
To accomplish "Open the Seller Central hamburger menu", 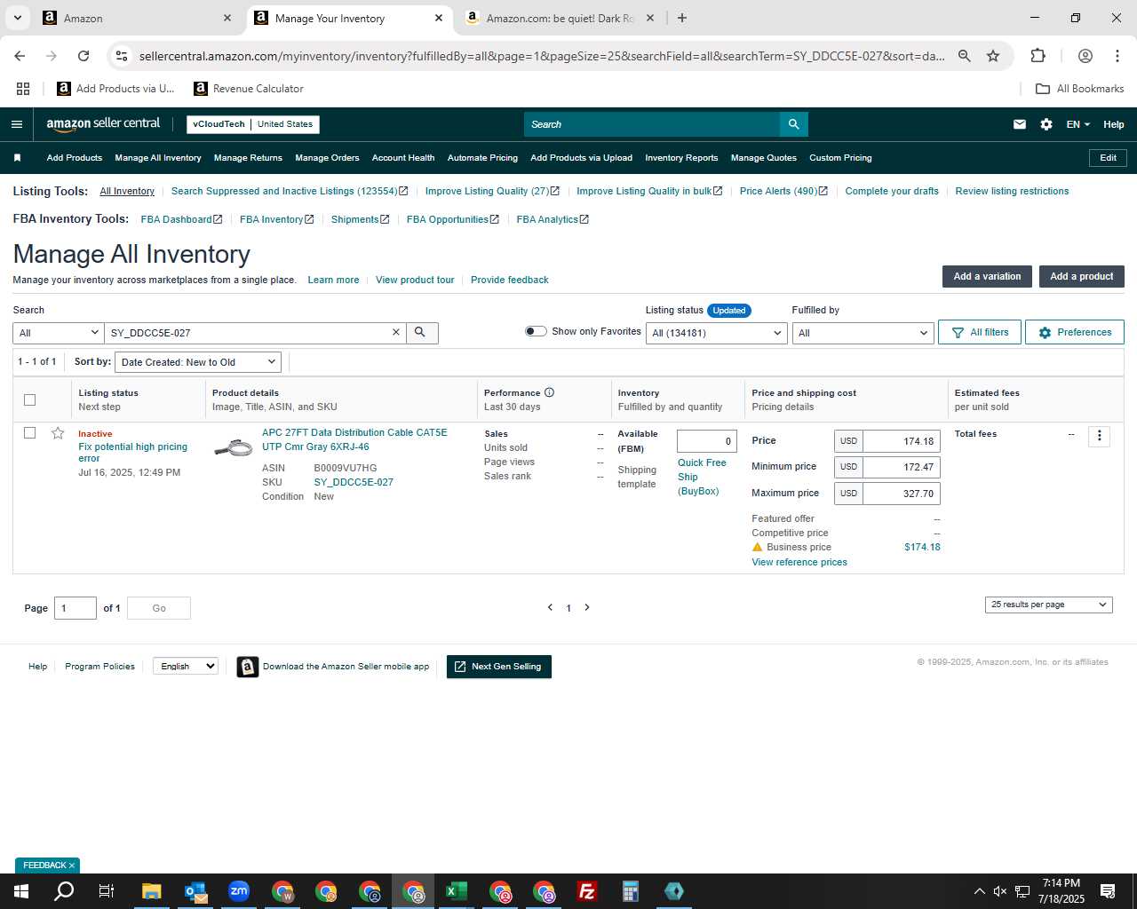I will click(16, 124).
